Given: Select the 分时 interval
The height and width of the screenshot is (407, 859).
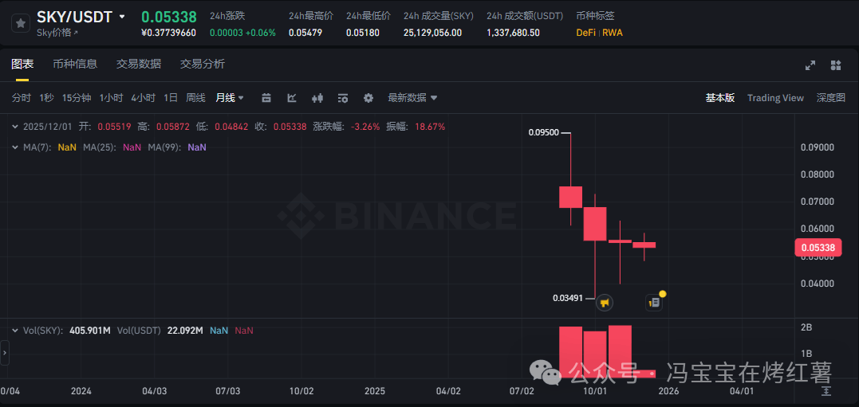Looking at the screenshot, I should click(x=22, y=98).
